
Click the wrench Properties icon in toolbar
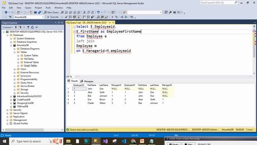click(170, 12)
